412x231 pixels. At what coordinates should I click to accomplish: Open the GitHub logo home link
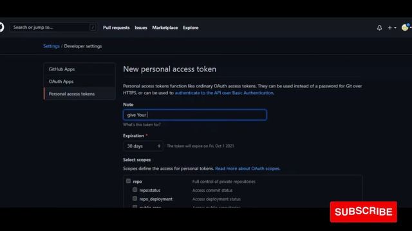(x=1, y=27)
